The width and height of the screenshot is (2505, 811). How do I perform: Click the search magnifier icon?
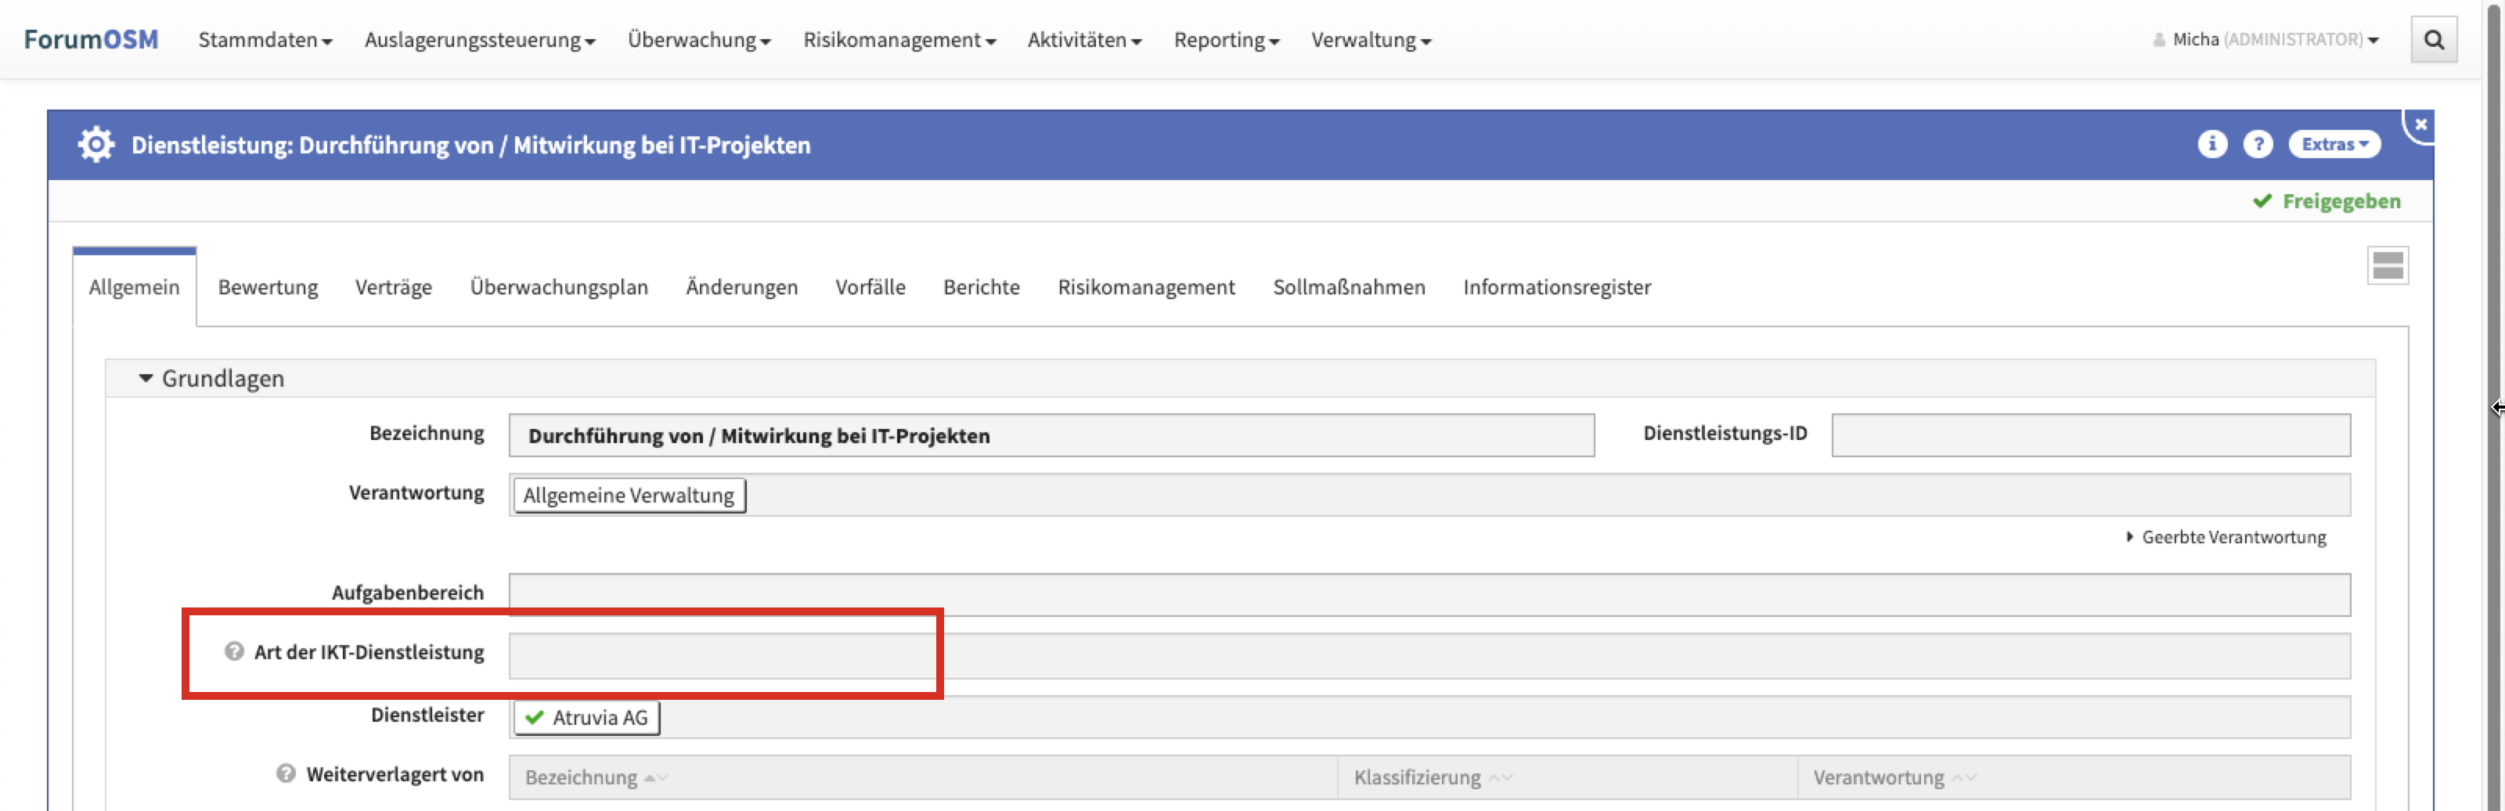[x=2434, y=40]
